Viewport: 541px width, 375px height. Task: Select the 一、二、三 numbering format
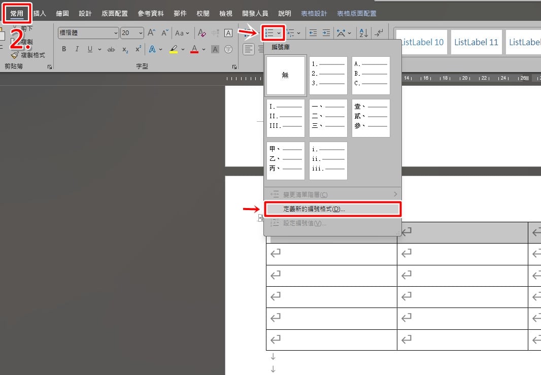[x=328, y=118]
